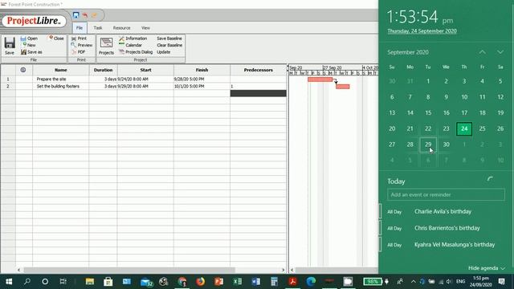The width and height of the screenshot is (514, 289).
Task: Select the Prepare the site task name
Action: tap(51, 79)
